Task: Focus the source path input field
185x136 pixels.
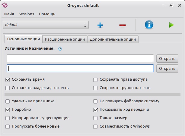Action: click(80, 58)
